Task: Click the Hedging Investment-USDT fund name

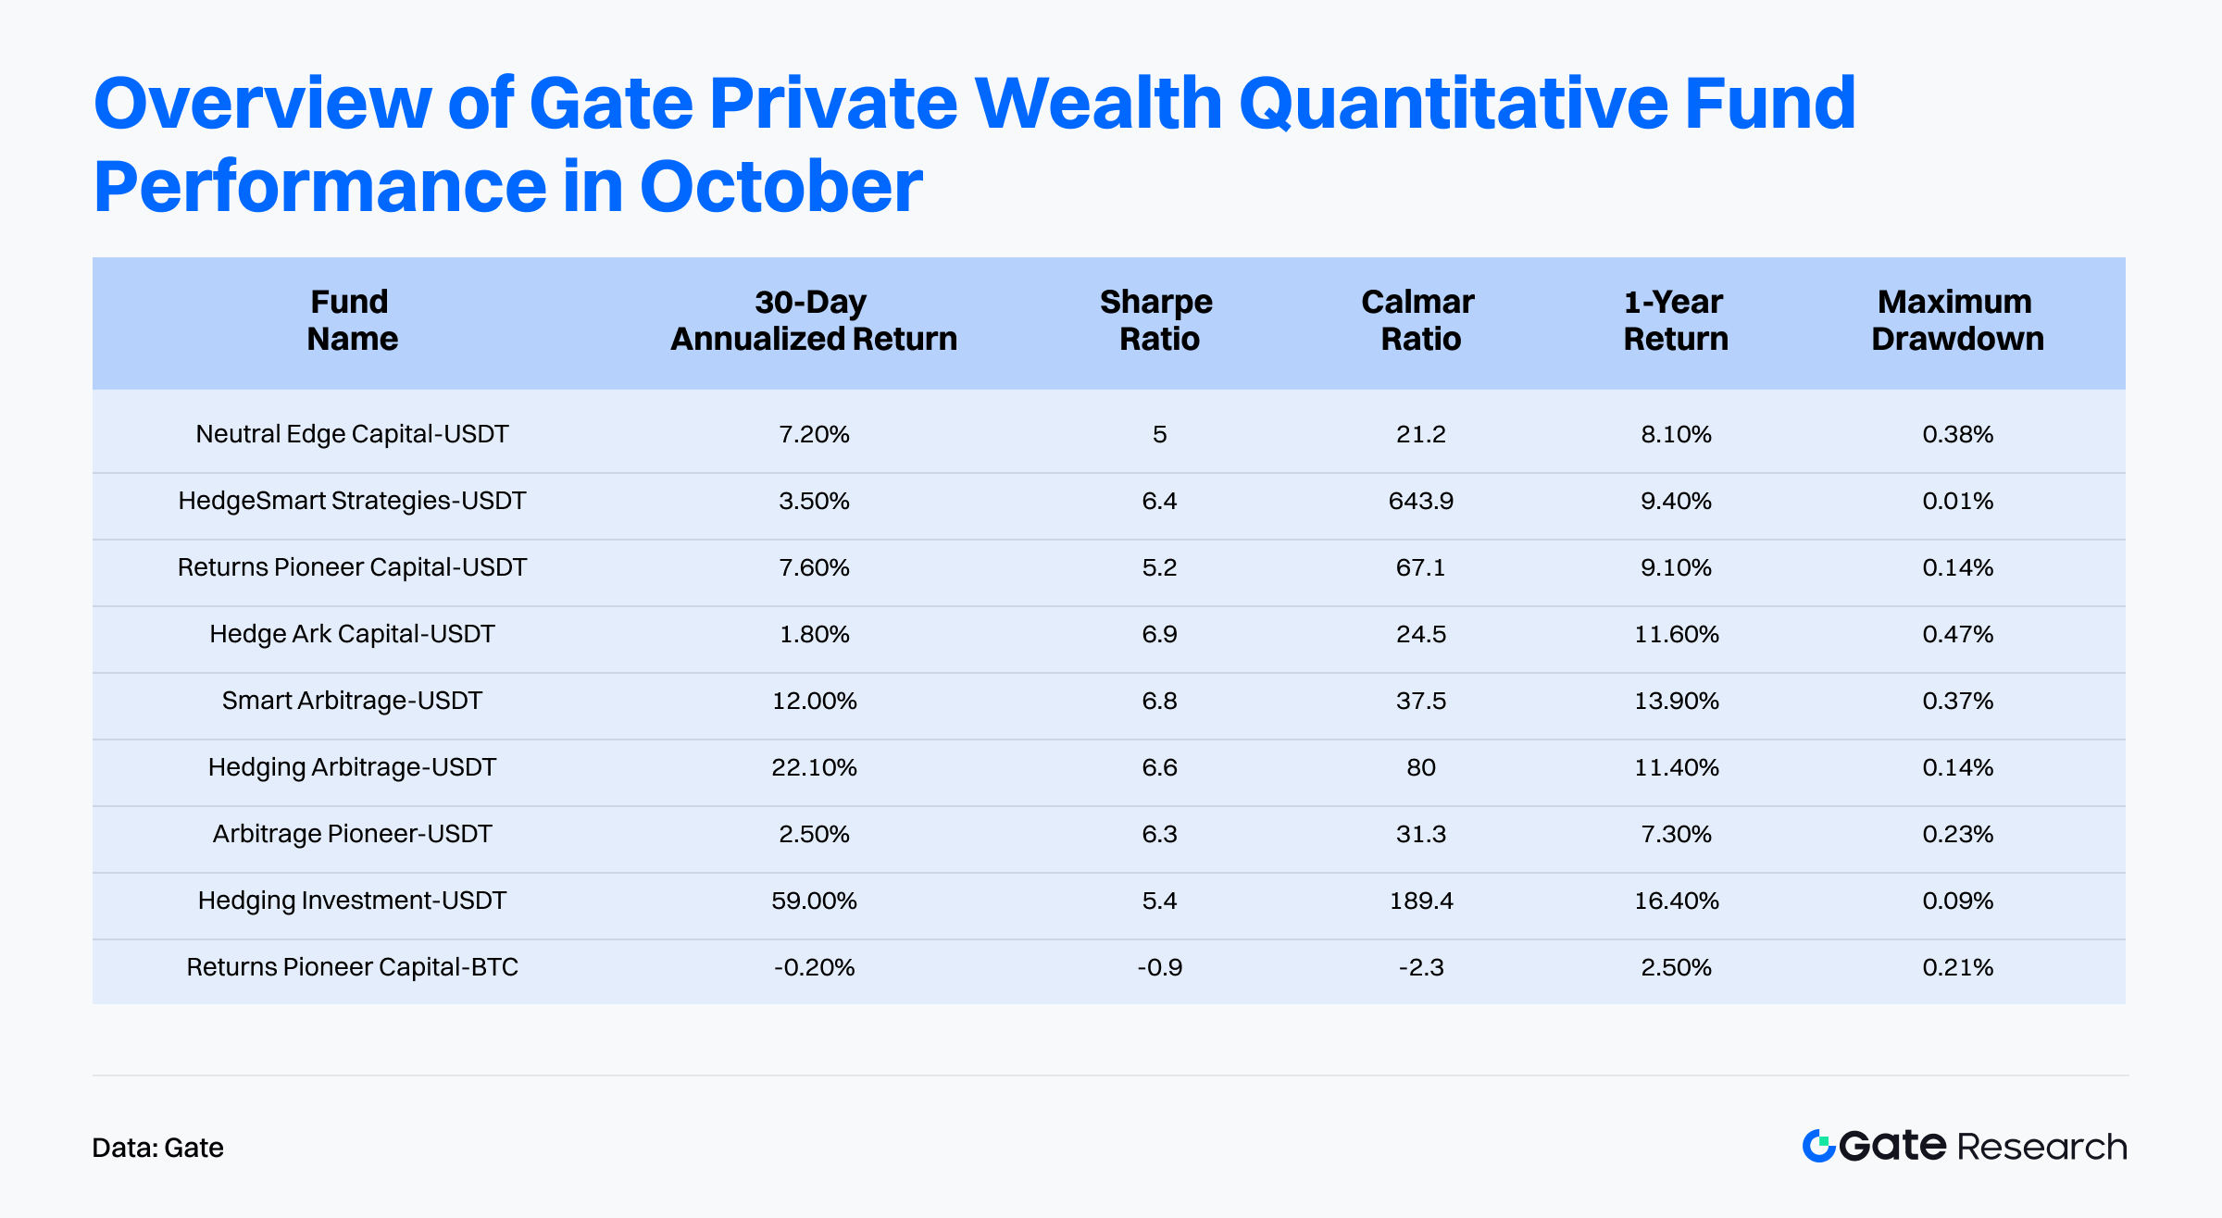Action: click(352, 901)
